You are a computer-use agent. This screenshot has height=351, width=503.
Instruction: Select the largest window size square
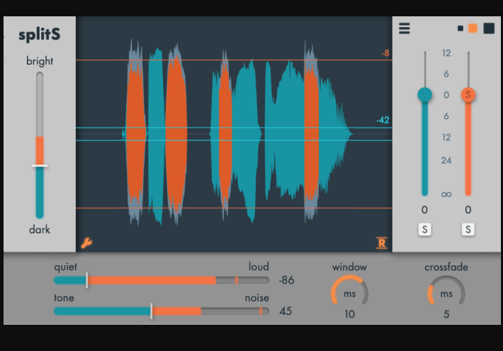(489, 28)
